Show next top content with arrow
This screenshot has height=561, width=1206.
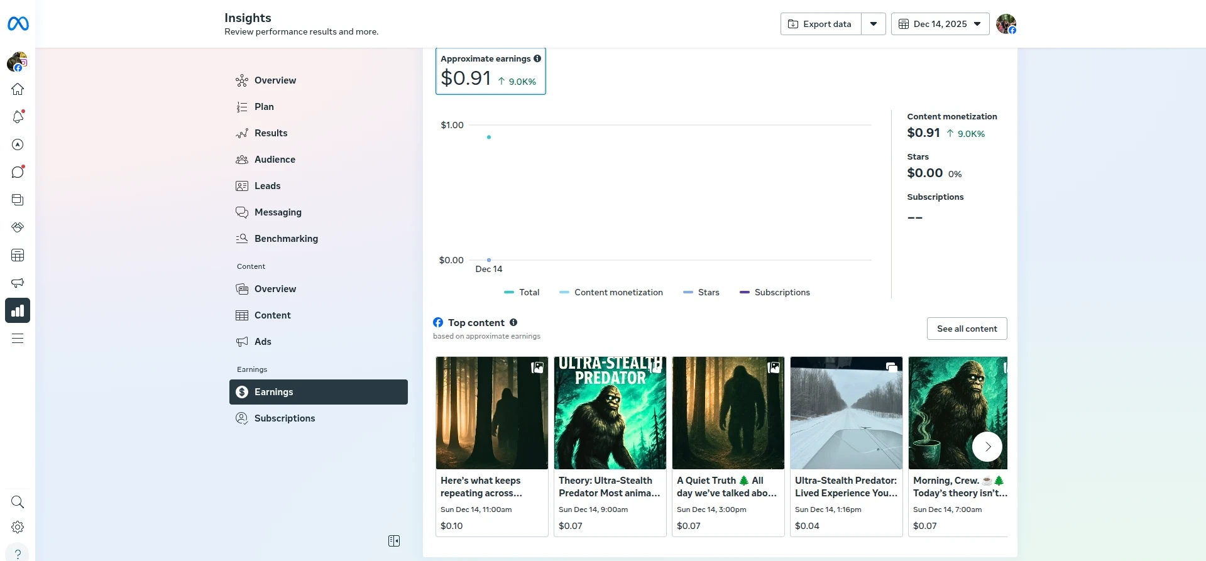point(987,447)
